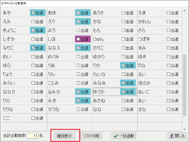The width and height of the screenshot is (189, 142).
Task: Select cast name まみ
Action: [x=142, y=48]
